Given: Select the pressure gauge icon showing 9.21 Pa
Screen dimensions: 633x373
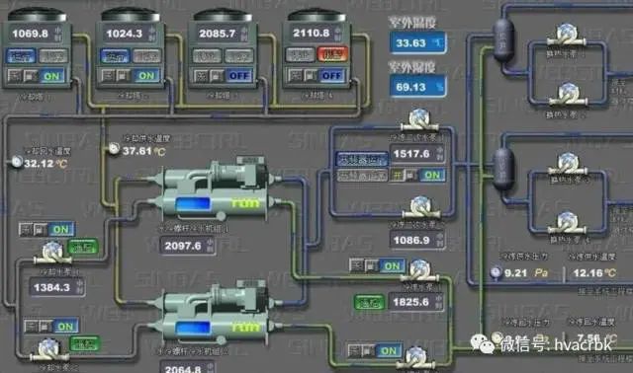Looking at the screenshot, I should (x=496, y=272).
